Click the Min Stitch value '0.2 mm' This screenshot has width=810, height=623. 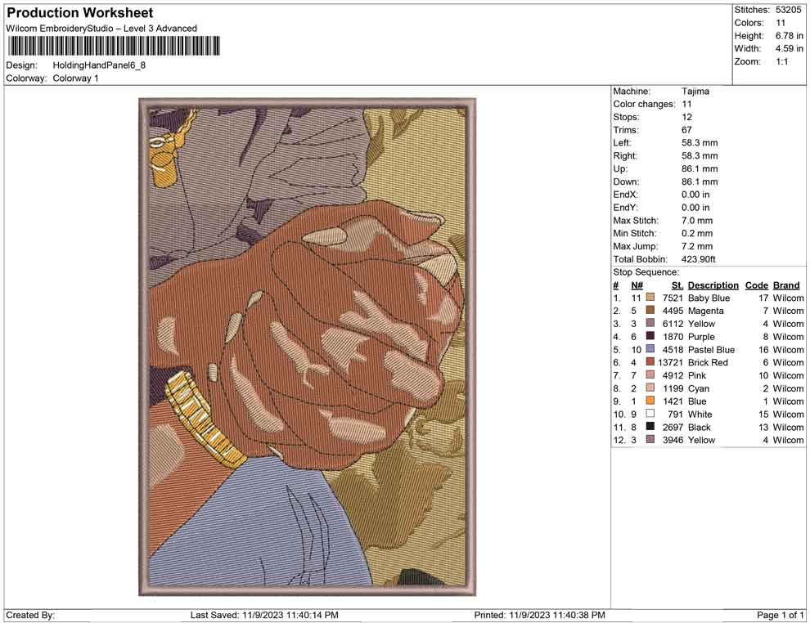(697, 233)
